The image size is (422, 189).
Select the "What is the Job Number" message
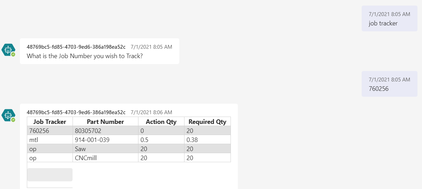point(85,56)
